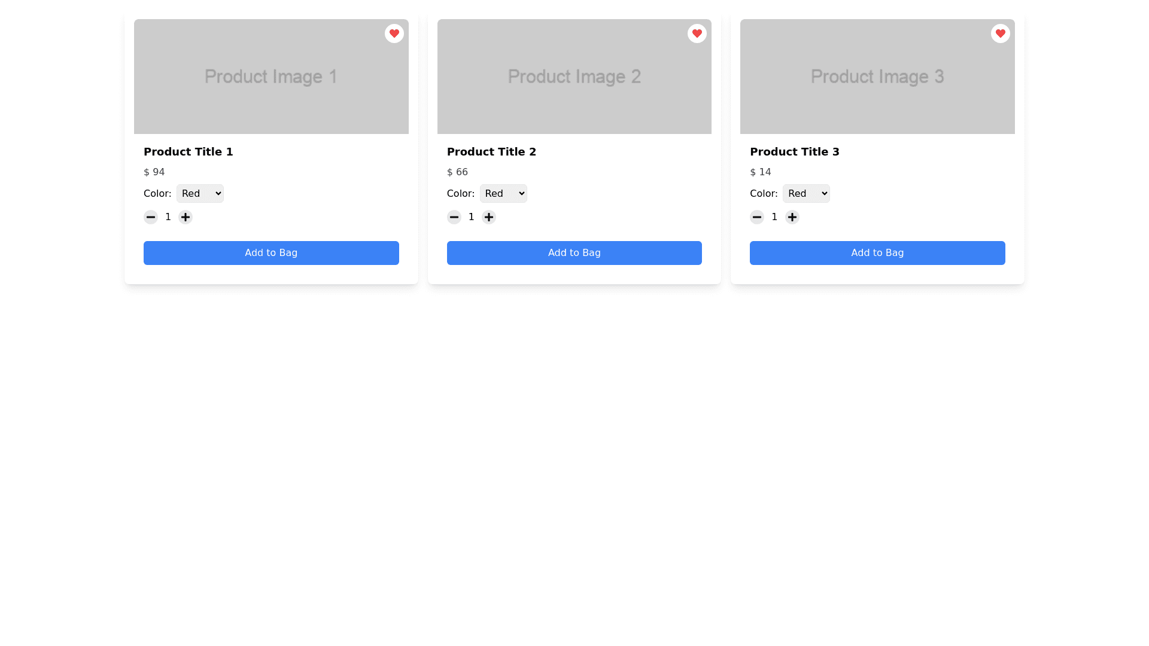
Task: Increase quantity for Product Title 3
Action: pyautogui.click(x=792, y=217)
